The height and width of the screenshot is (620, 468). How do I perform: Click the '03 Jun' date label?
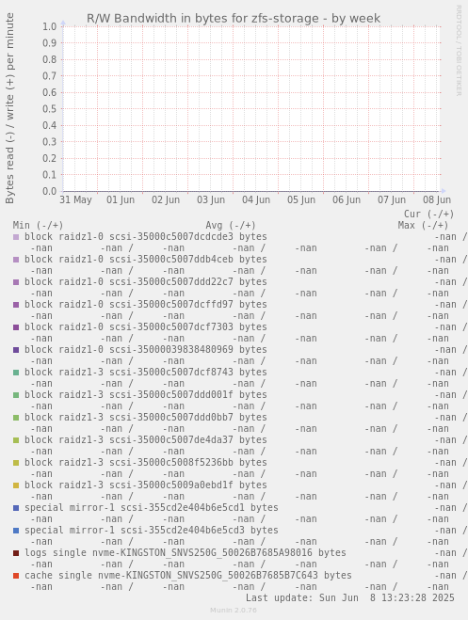pyautogui.click(x=211, y=199)
